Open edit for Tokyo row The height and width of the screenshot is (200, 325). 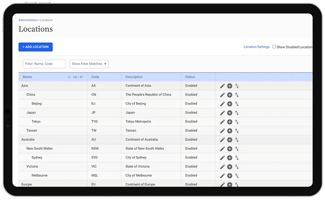[x=222, y=122]
